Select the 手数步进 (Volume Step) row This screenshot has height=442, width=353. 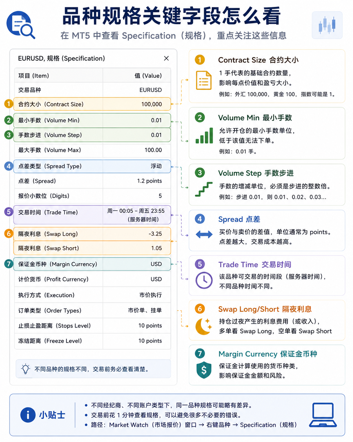[92, 135]
